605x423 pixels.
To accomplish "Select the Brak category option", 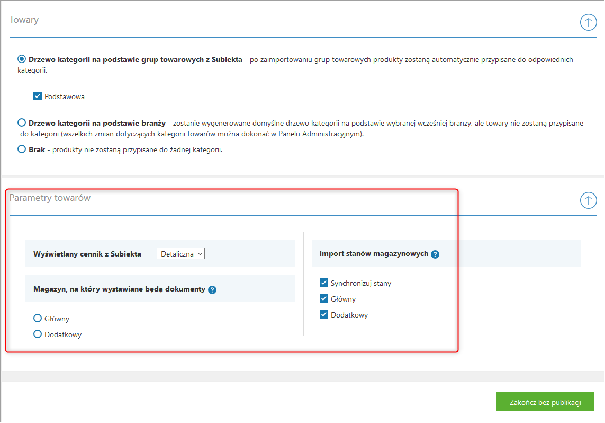I will [x=22, y=149].
